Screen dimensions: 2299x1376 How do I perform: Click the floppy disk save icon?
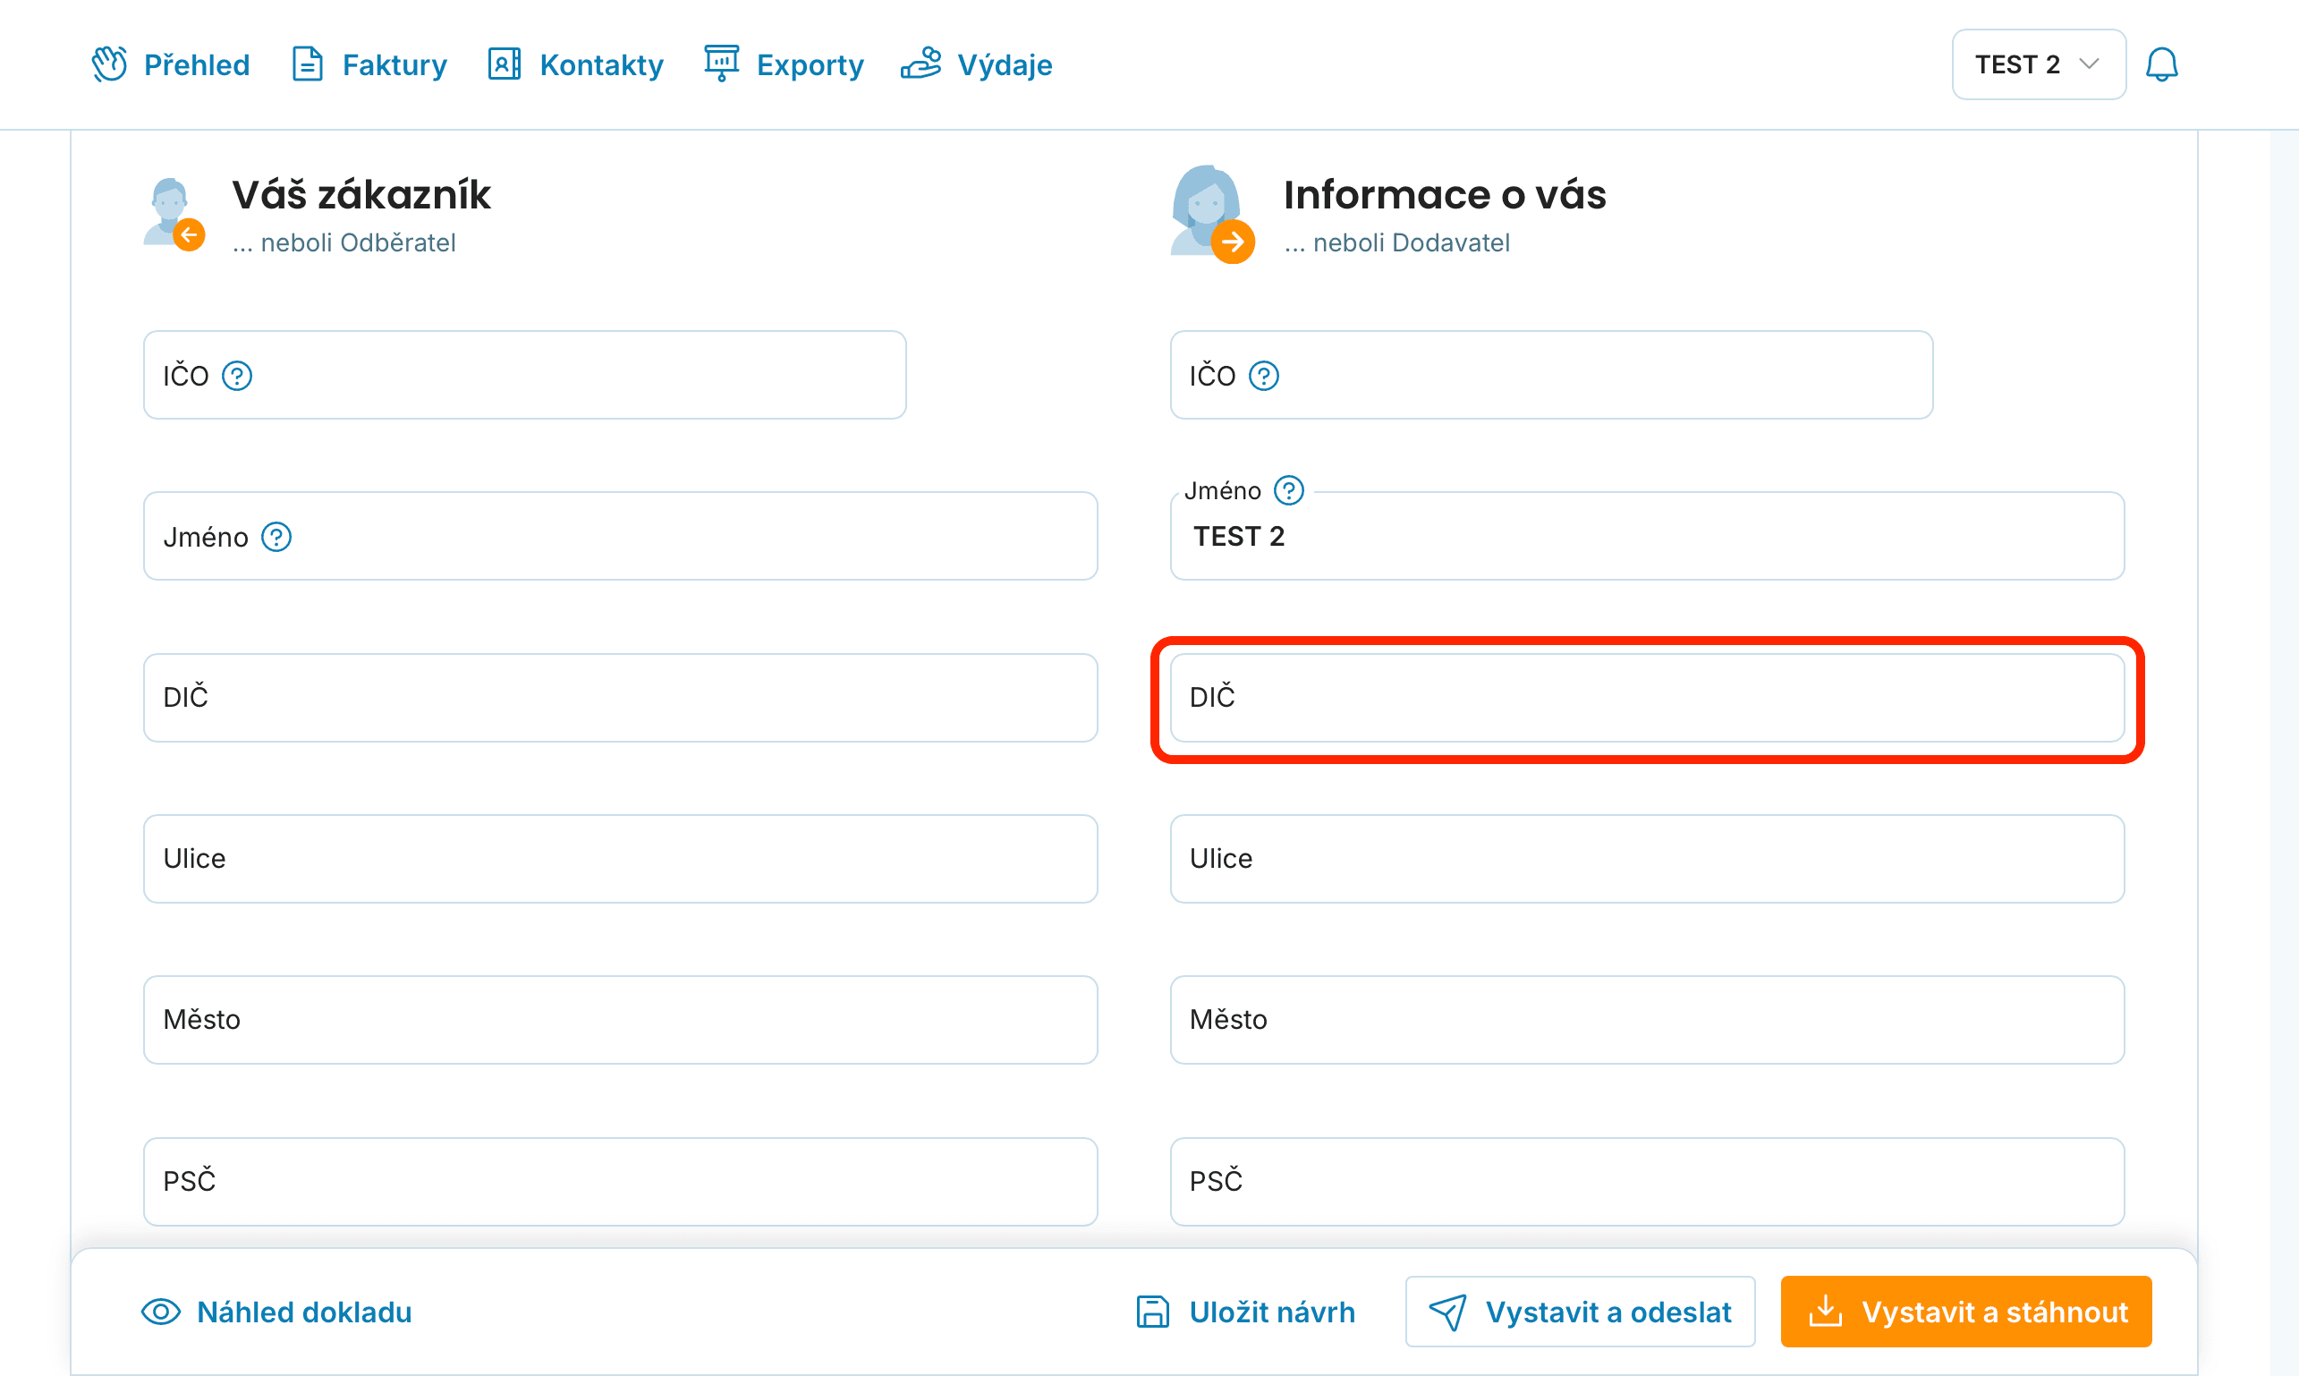(1152, 1311)
